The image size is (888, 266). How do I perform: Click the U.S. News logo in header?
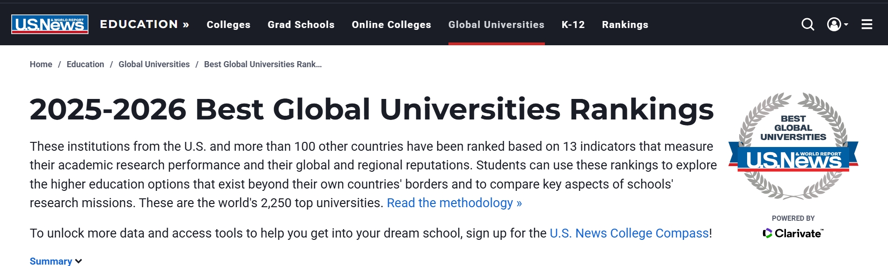(50, 24)
